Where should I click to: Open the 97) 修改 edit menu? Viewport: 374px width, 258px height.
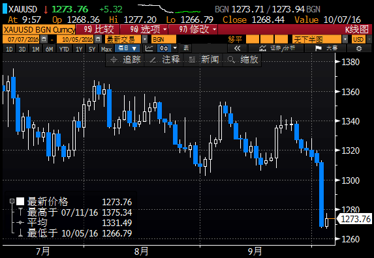[193, 29]
